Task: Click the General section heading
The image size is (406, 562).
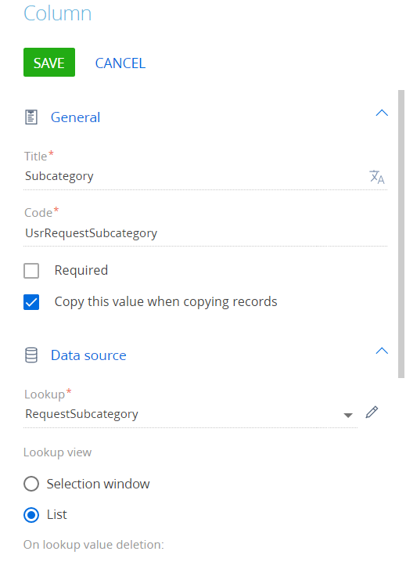Action: (x=75, y=117)
